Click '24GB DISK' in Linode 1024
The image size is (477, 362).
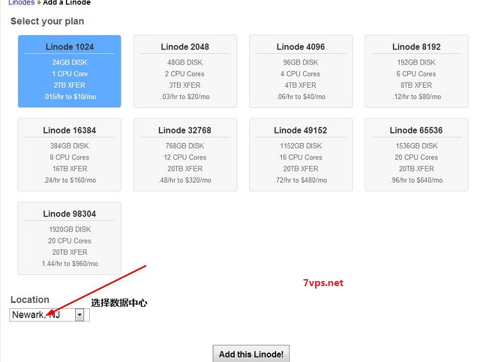tap(70, 62)
